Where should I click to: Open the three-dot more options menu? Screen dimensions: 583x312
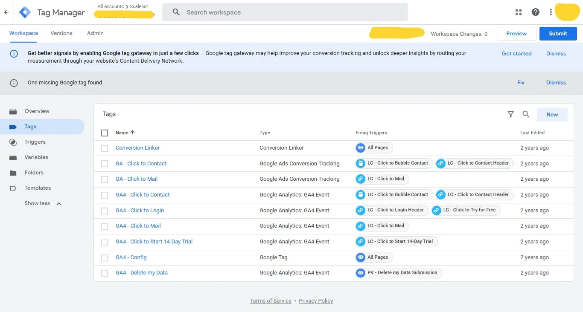coord(551,12)
